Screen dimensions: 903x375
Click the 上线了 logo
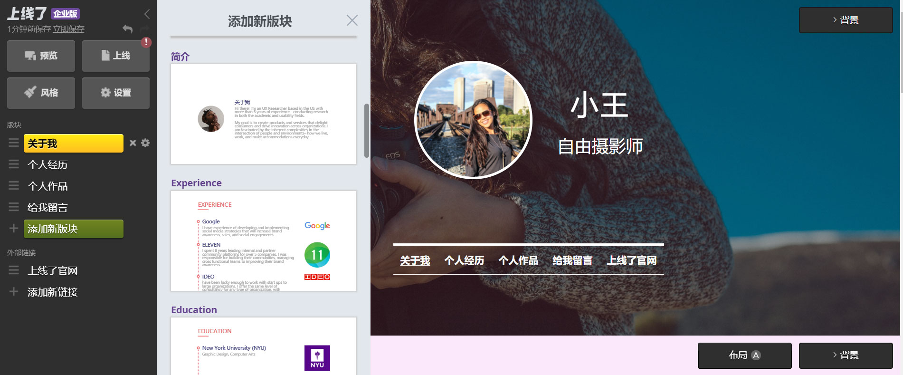point(27,14)
